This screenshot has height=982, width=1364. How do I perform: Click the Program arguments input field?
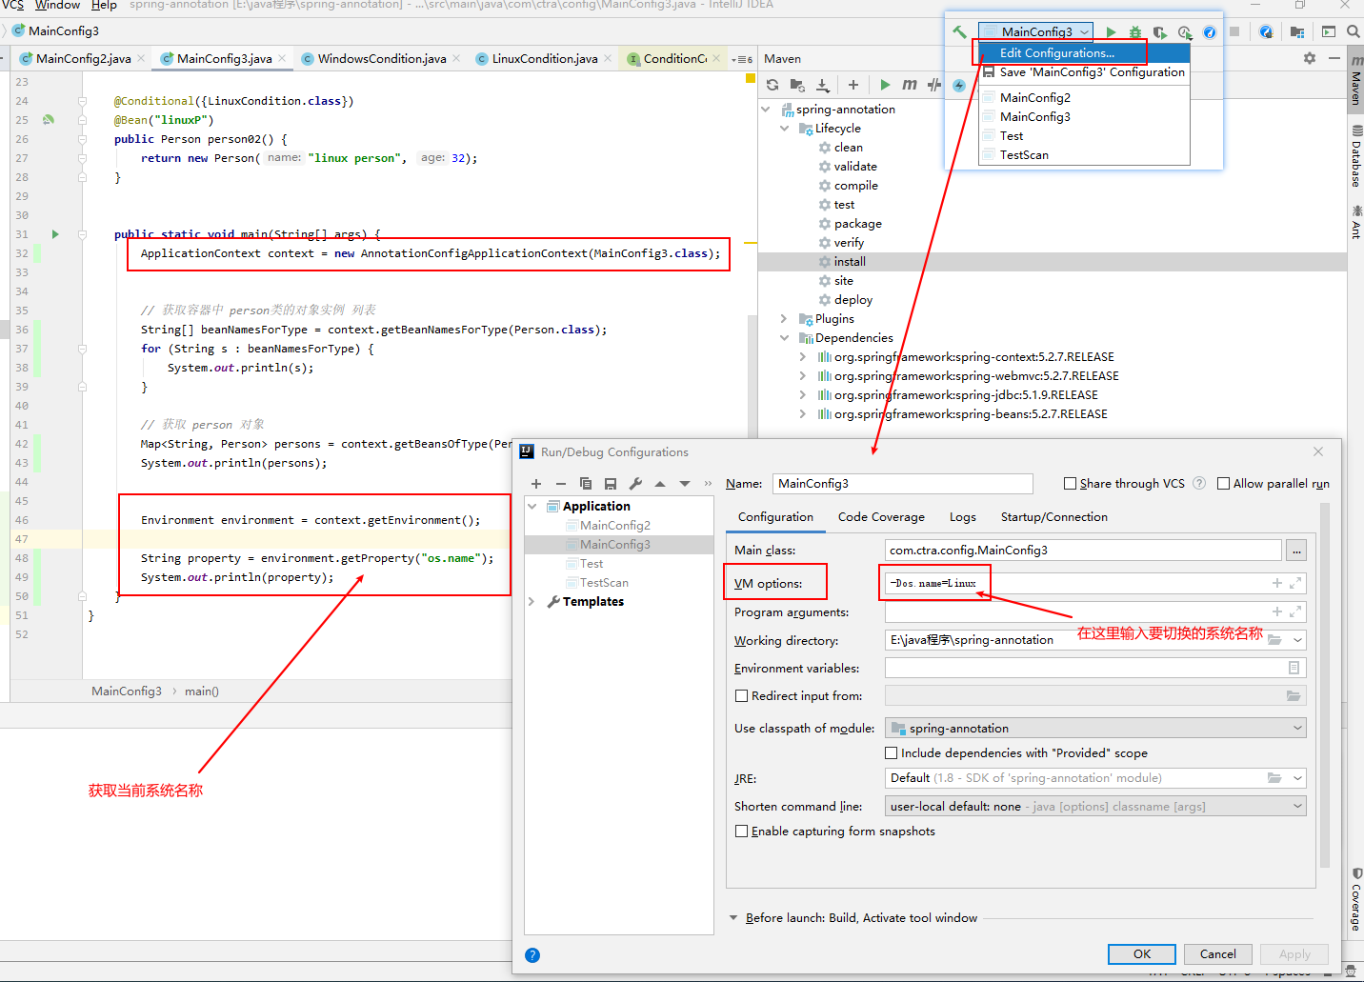click(1095, 611)
